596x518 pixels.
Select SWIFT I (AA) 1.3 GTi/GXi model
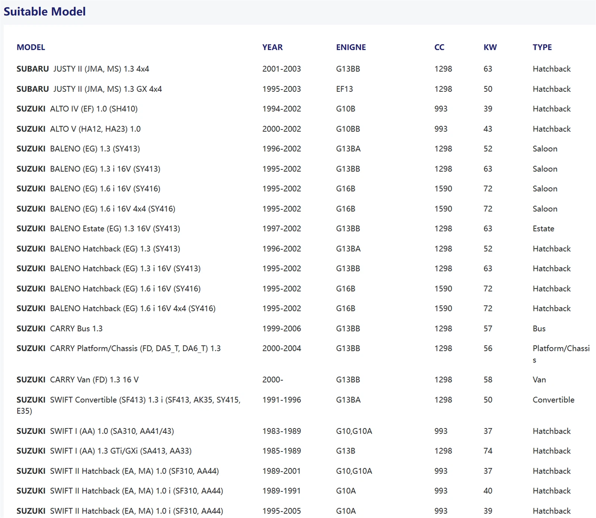pos(104,451)
